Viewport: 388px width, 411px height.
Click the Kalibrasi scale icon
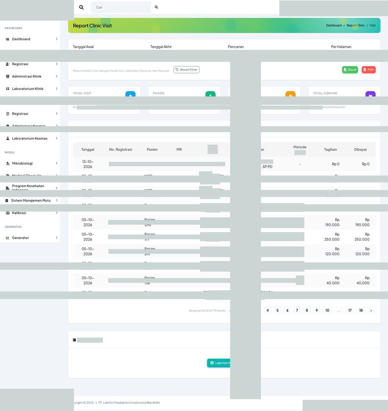[x=7, y=213]
